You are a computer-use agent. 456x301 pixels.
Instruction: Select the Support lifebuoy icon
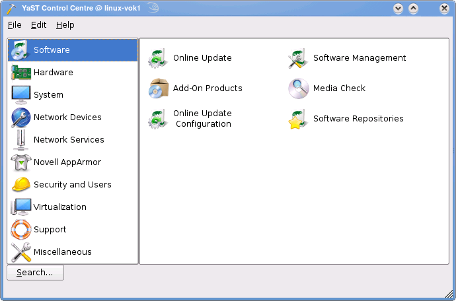coord(20,230)
